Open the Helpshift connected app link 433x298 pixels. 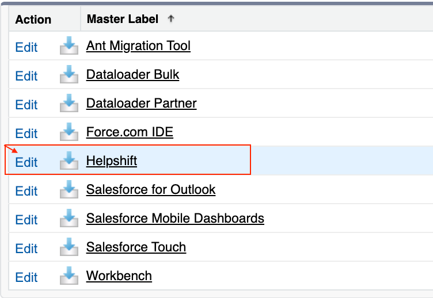[x=112, y=161]
